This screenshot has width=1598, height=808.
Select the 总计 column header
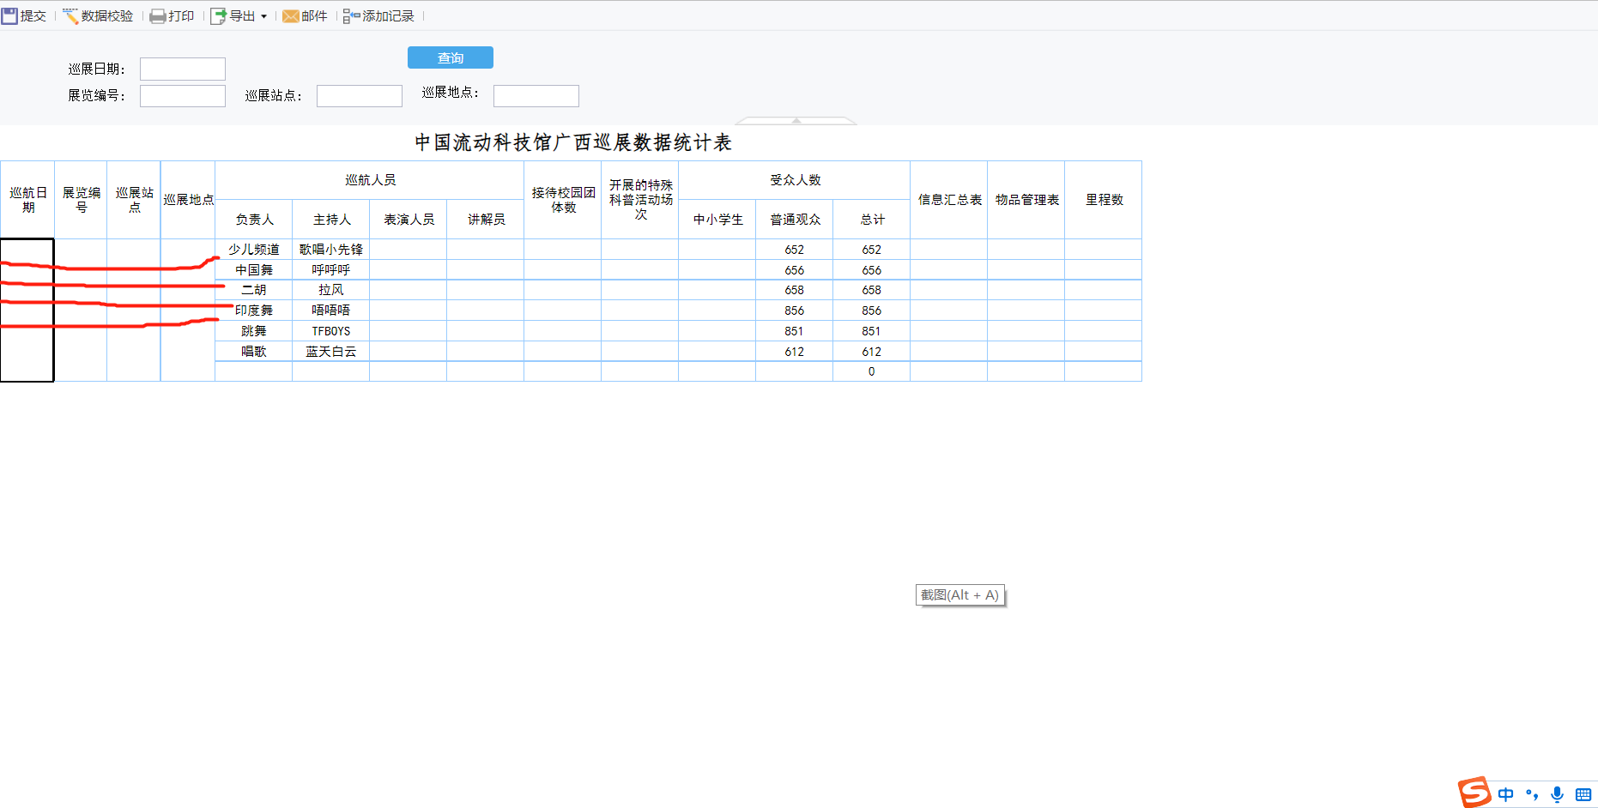pos(872,220)
